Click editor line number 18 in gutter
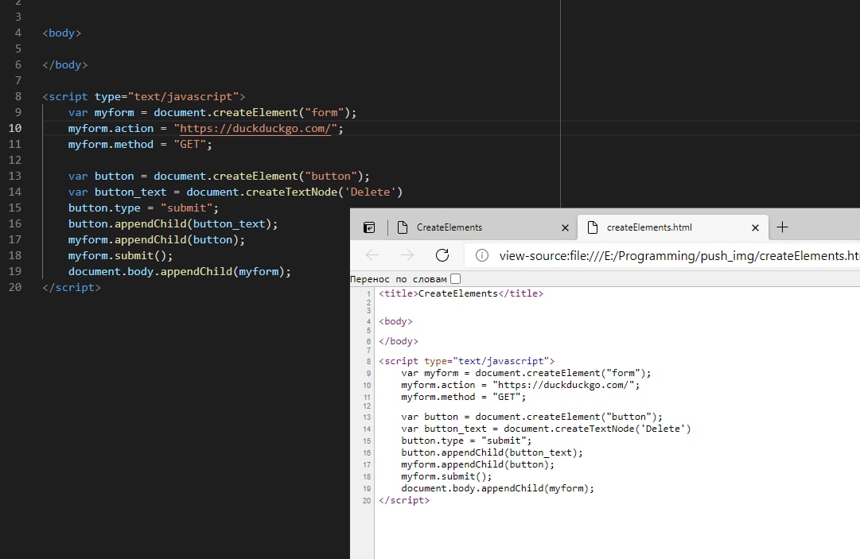Viewport: 860px width, 559px height. coord(15,255)
